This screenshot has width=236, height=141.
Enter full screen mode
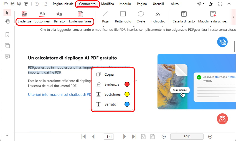click(x=220, y=4)
